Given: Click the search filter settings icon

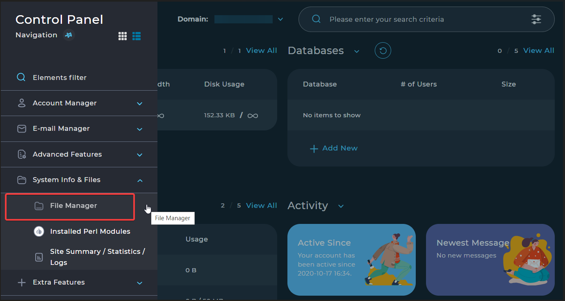Looking at the screenshot, I should (536, 19).
